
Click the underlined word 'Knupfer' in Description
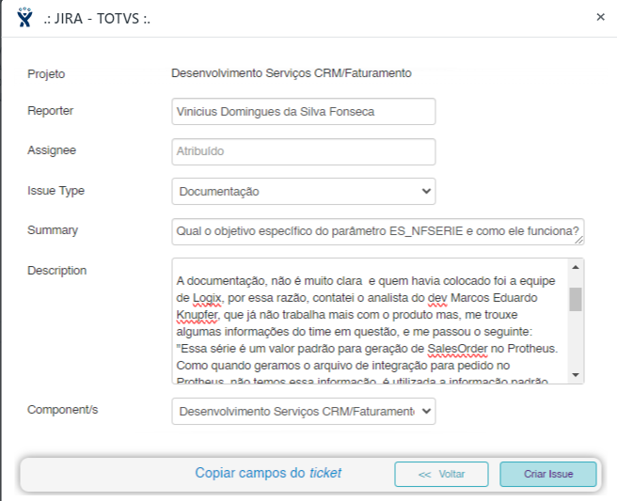[198, 316]
